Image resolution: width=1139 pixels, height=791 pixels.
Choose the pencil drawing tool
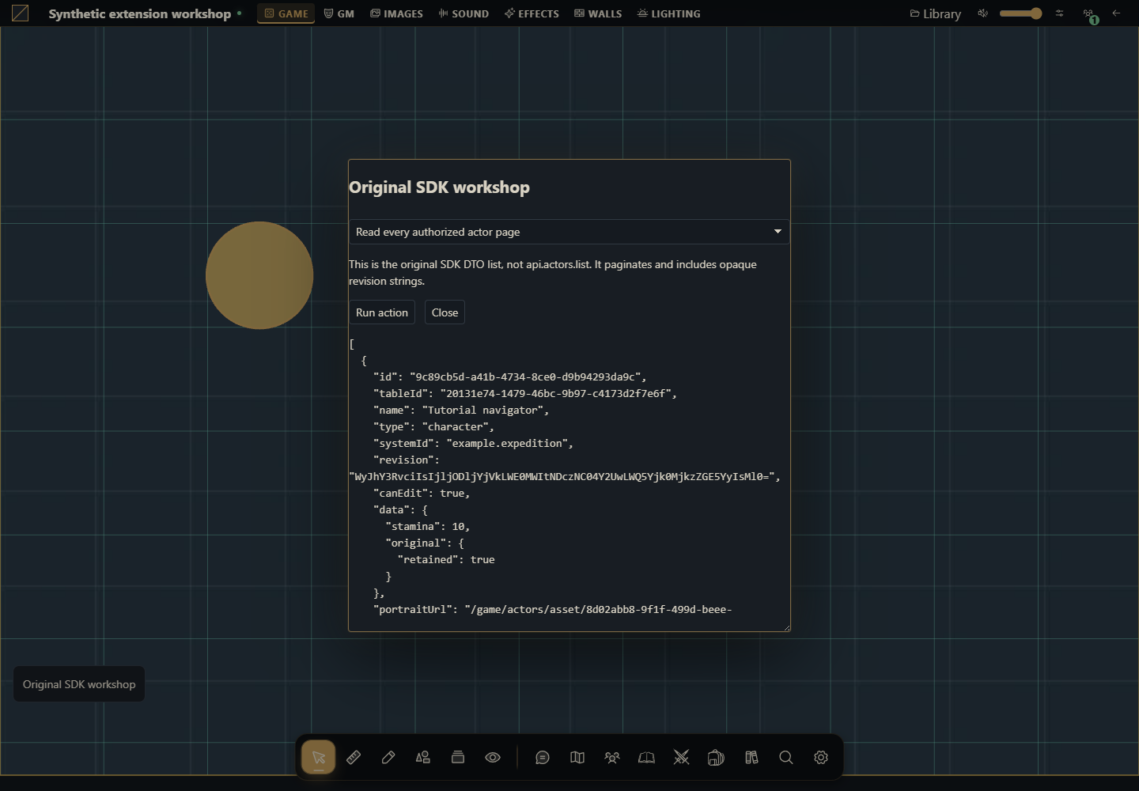[388, 758]
